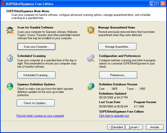Select 'Manage Quarantined Items' heading
167x133 pixels.
click(x=117, y=27)
